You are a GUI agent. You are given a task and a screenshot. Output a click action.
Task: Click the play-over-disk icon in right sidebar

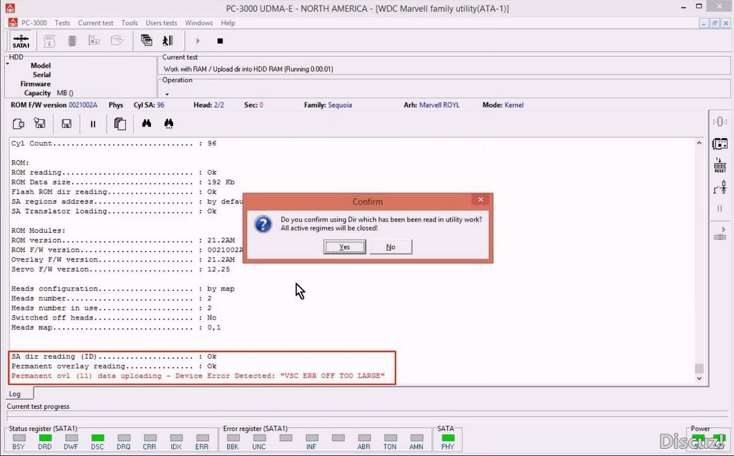tap(720, 233)
